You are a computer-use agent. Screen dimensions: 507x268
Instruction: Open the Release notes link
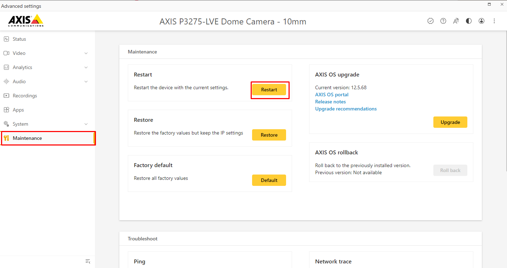[330, 102]
